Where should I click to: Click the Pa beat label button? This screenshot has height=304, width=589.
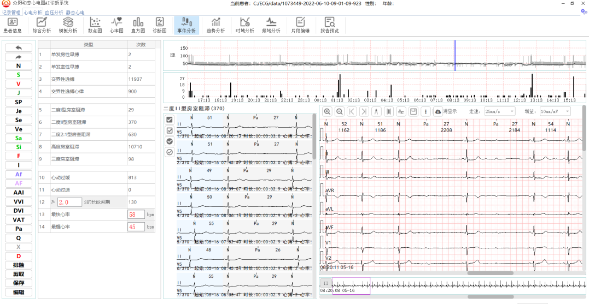pos(19,229)
